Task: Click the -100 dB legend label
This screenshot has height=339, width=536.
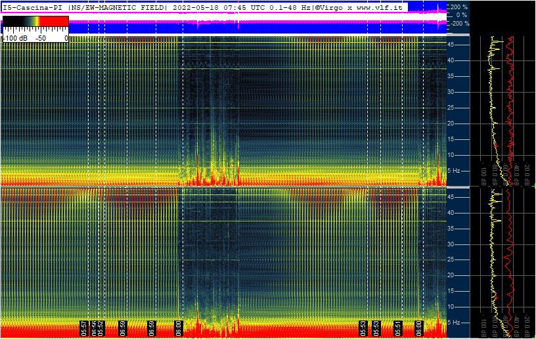Action: click(x=13, y=39)
